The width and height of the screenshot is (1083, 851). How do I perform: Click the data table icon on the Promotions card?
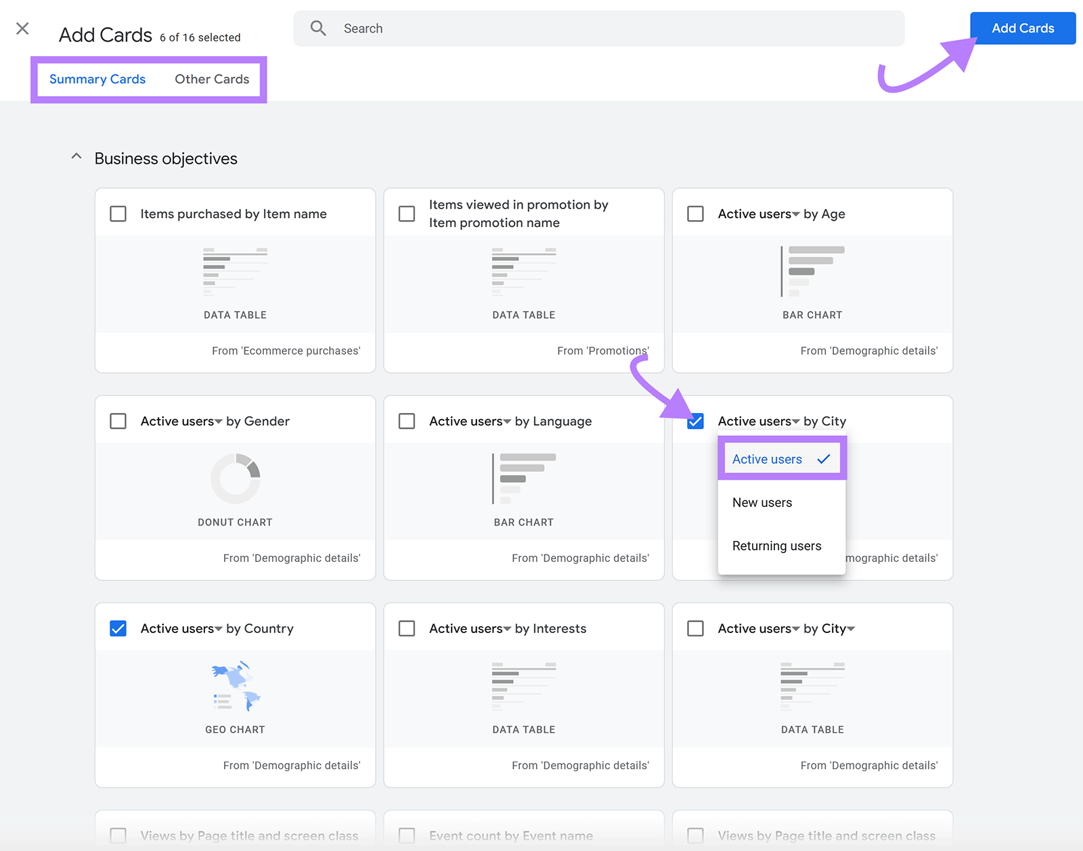point(523,271)
